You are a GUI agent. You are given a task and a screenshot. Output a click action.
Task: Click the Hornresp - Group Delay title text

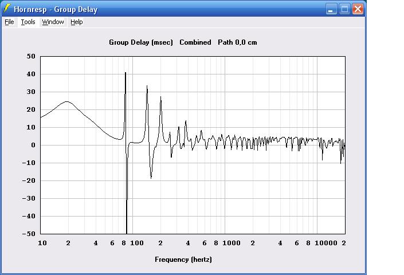(56, 10)
